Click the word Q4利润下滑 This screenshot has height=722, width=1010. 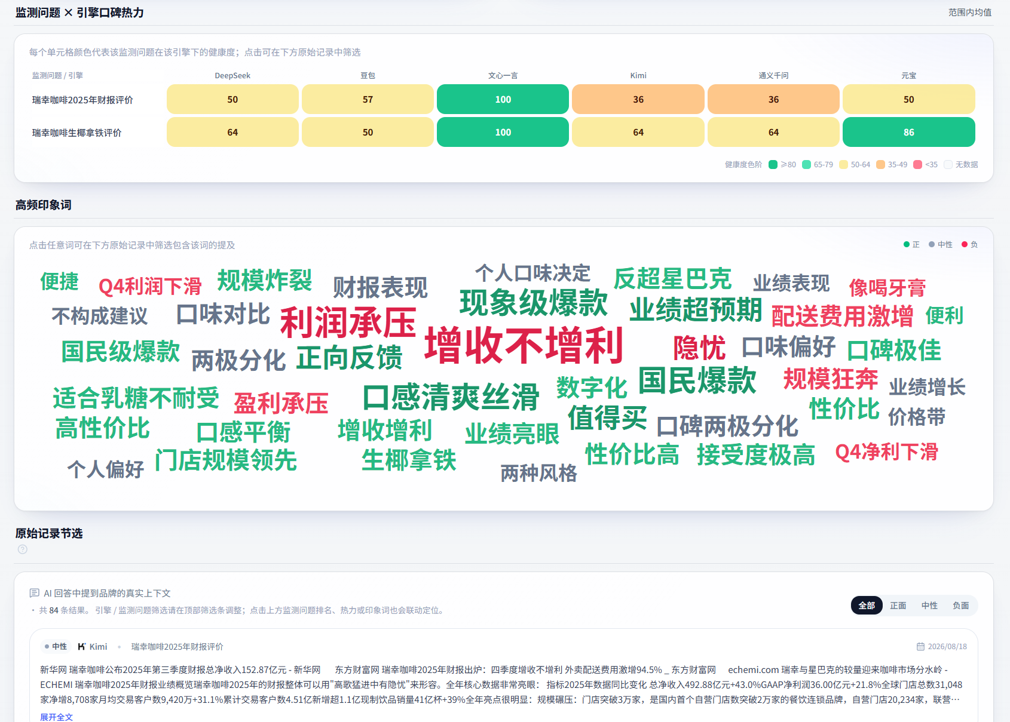(150, 287)
